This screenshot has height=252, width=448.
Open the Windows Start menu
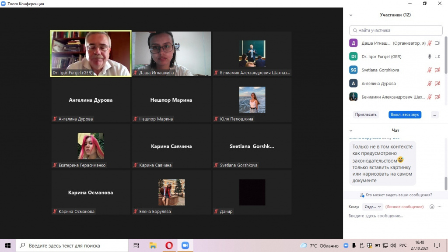tap(8, 245)
